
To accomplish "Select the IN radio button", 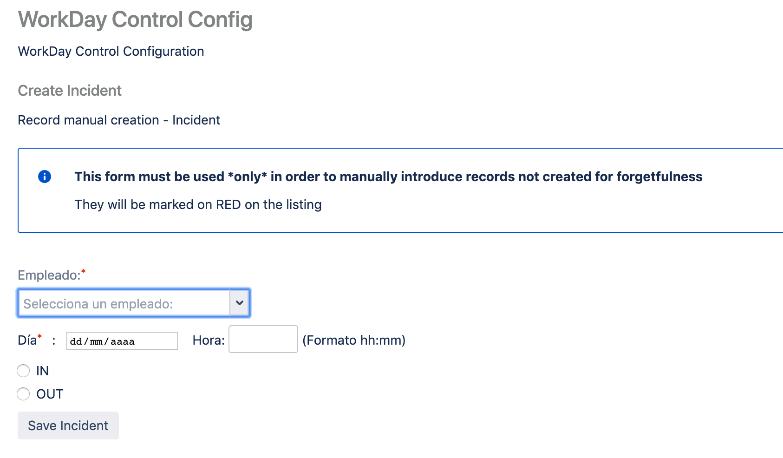I will click(23, 371).
